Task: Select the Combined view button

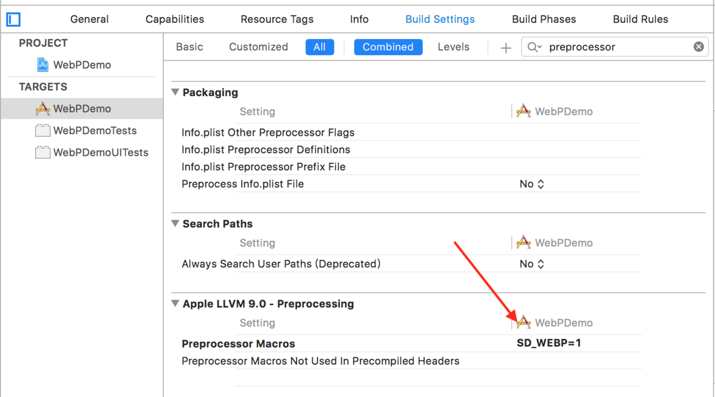Action: 388,47
